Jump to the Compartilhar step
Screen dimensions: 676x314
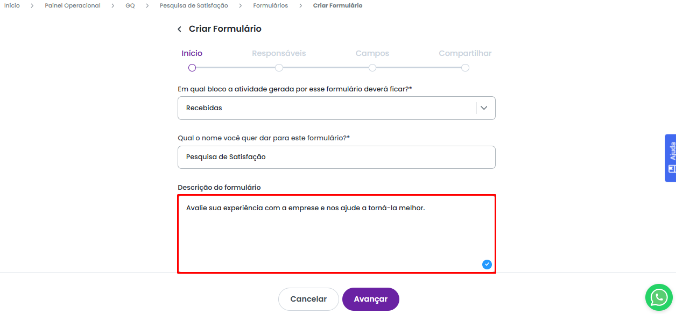point(465,53)
